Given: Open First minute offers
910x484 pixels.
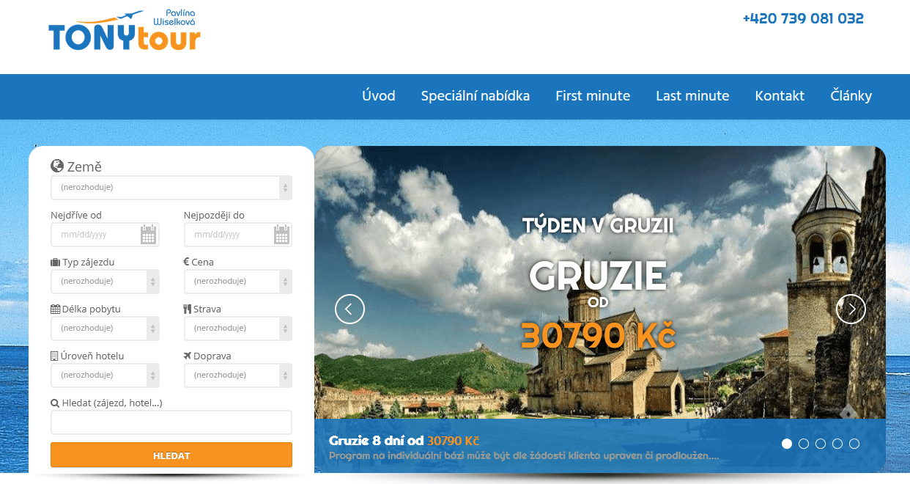Looking at the screenshot, I should click(x=593, y=96).
